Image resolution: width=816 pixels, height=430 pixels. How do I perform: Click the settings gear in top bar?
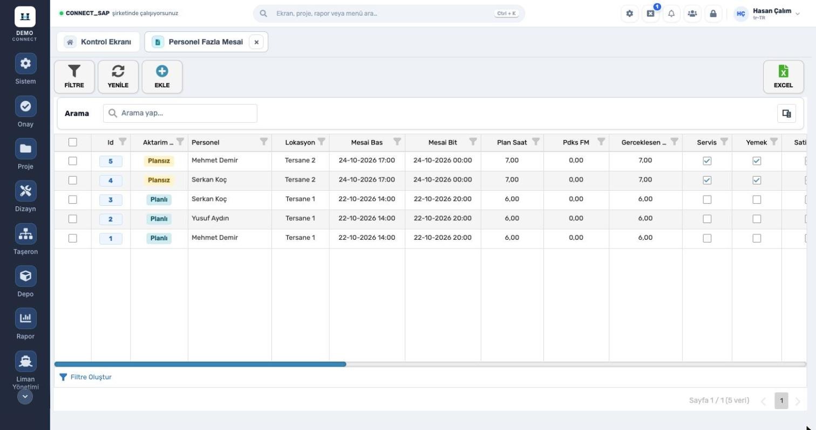point(629,13)
